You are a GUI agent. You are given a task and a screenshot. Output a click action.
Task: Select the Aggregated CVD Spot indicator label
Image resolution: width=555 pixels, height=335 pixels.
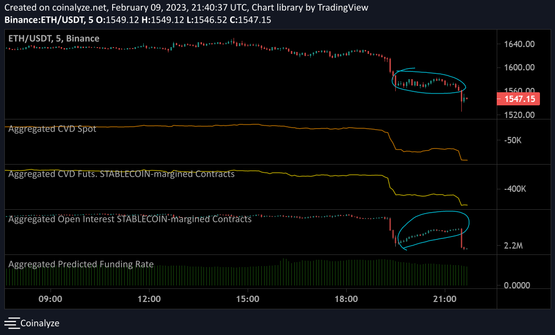tap(52, 129)
